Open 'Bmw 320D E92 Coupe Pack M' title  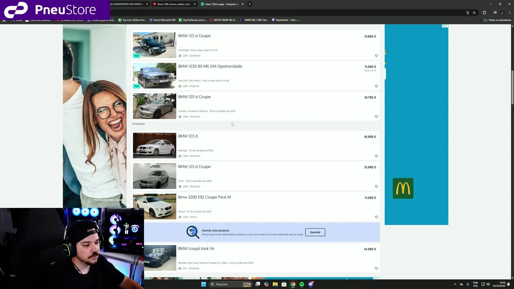point(204,197)
